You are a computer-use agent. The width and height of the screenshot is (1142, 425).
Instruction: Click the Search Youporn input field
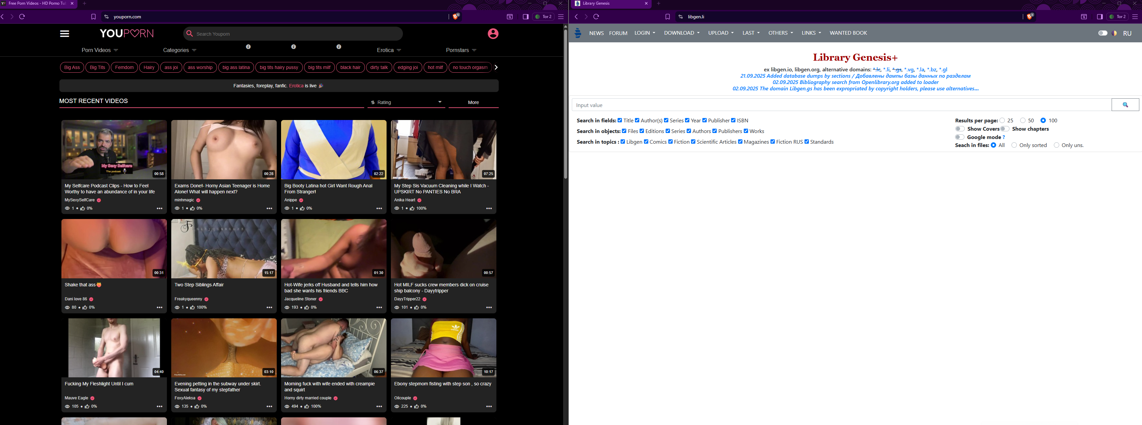click(x=292, y=34)
